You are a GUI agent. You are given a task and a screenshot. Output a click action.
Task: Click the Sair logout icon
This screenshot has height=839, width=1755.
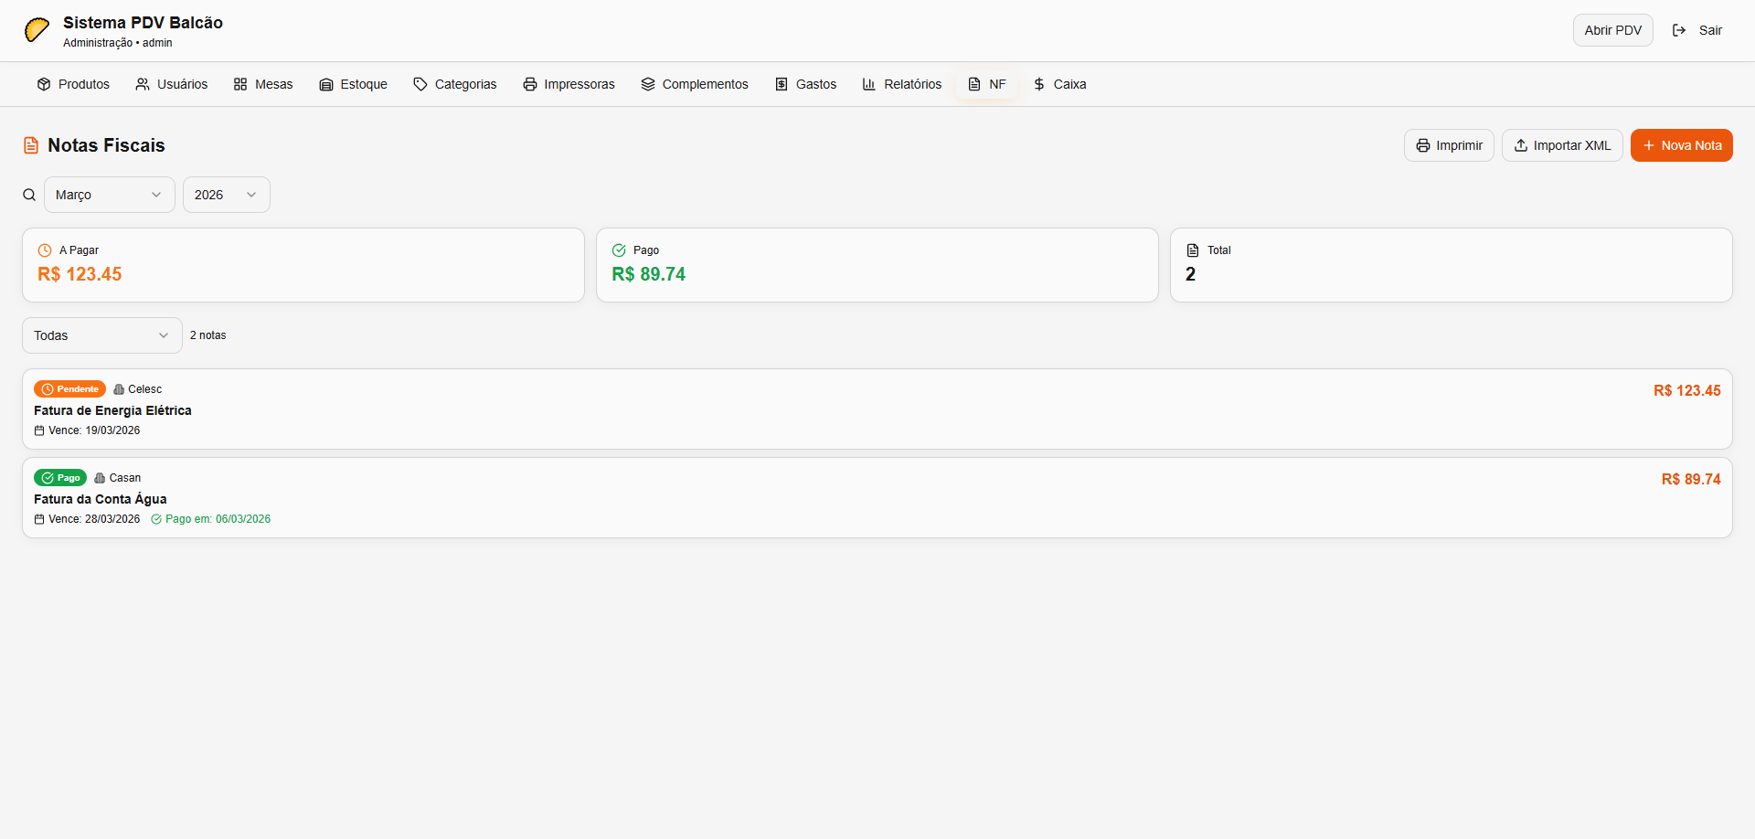tap(1679, 30)
